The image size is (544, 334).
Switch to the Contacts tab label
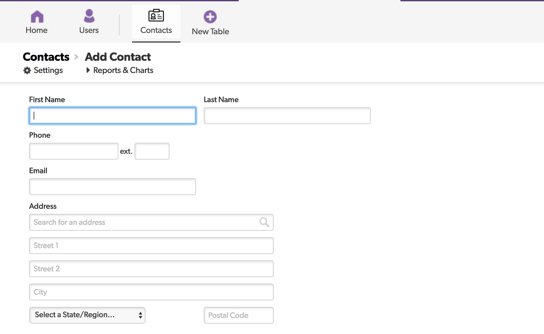156,30
